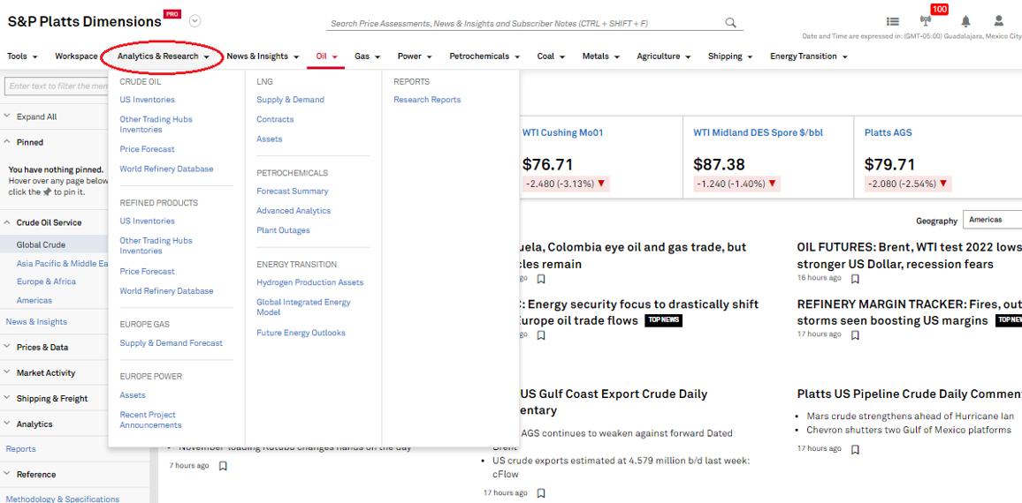The image size is (1022, 503).
Task: Open the Shipping dropdown menu
Action: 730,56
